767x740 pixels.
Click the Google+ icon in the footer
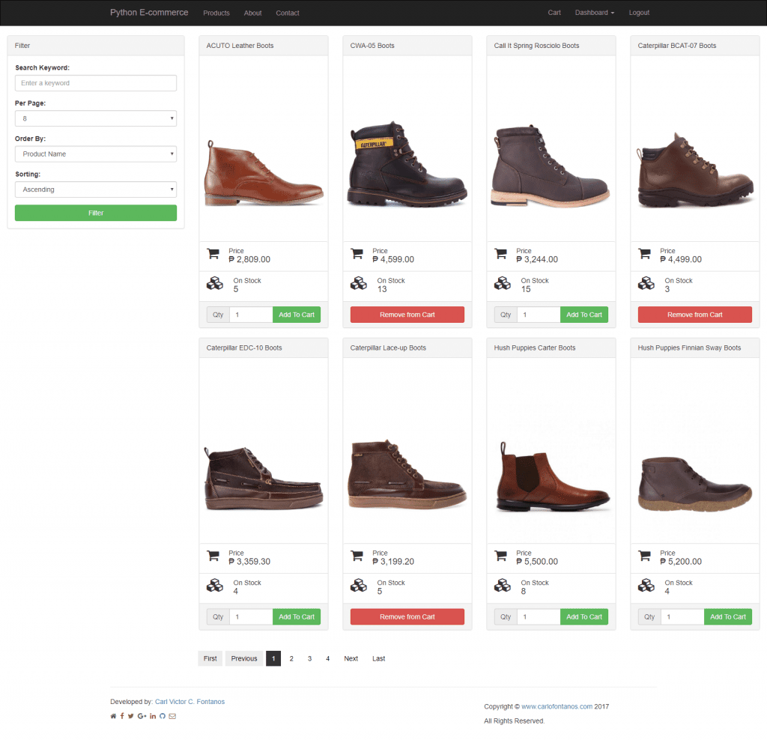tap(141, 716)
